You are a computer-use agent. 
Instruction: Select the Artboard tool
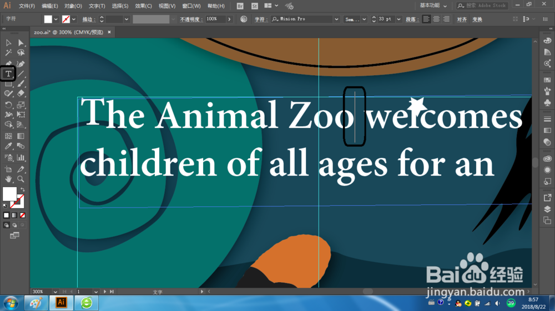8,169
